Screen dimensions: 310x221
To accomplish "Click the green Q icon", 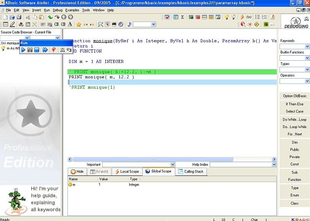I will point(266,25).
